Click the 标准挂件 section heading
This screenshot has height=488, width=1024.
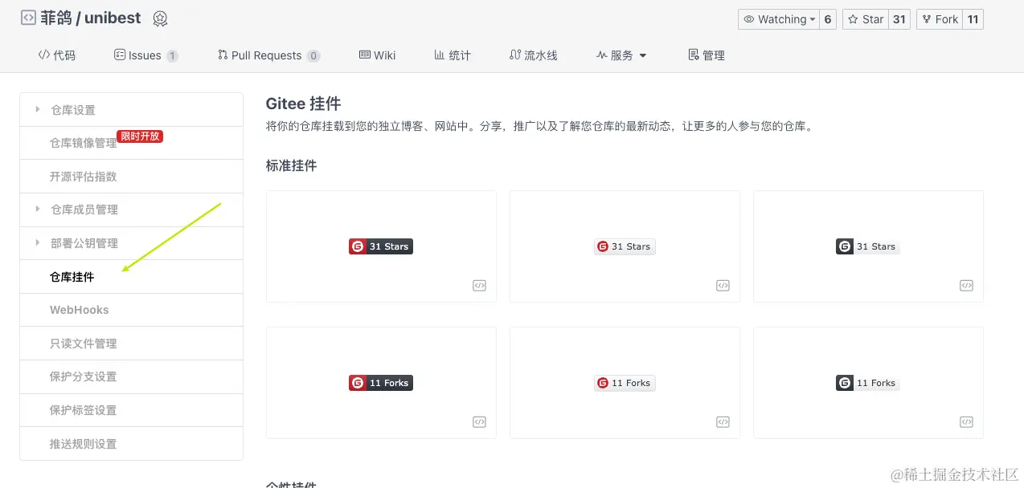[x=291, y=165]
